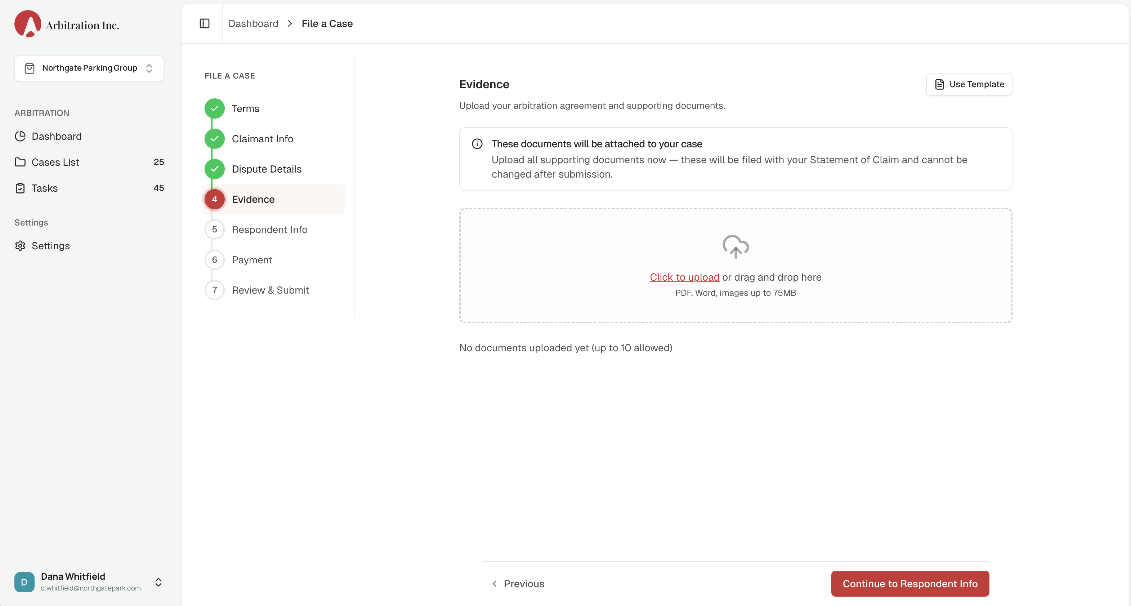Go to the Review & Submit step
The image size is (1131, 606).
[x=271, y=290]
